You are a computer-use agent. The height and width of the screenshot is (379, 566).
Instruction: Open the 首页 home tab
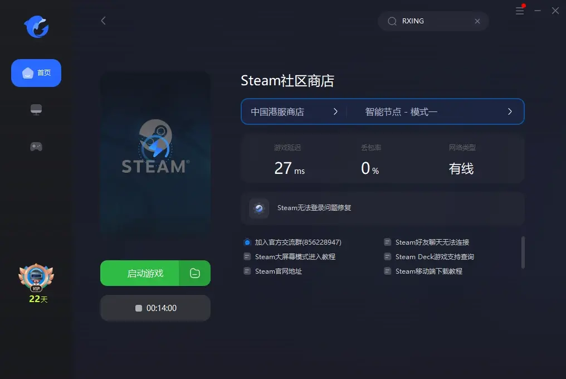point(36,72)
